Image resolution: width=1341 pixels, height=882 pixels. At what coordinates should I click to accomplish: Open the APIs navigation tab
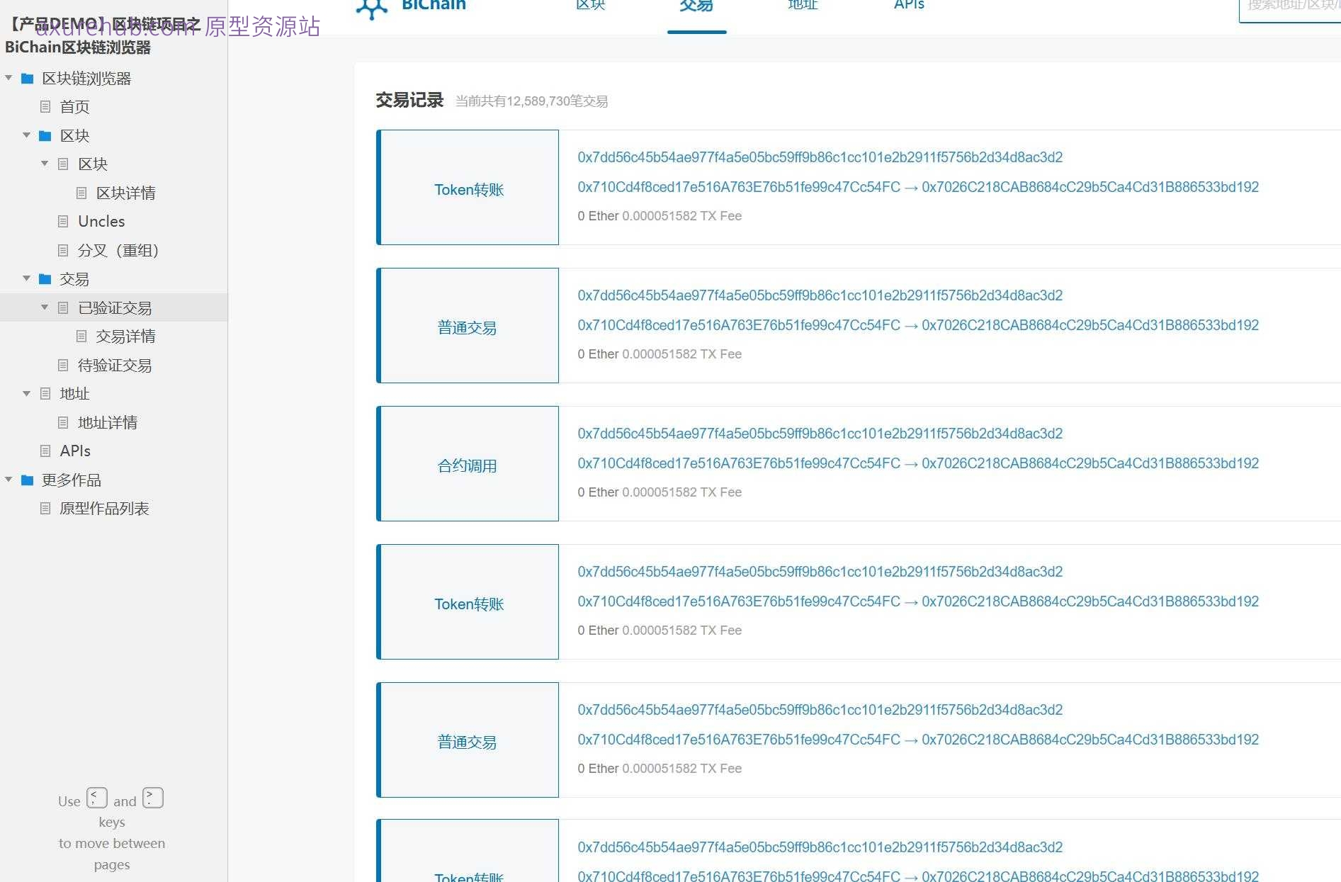point(908,6)
